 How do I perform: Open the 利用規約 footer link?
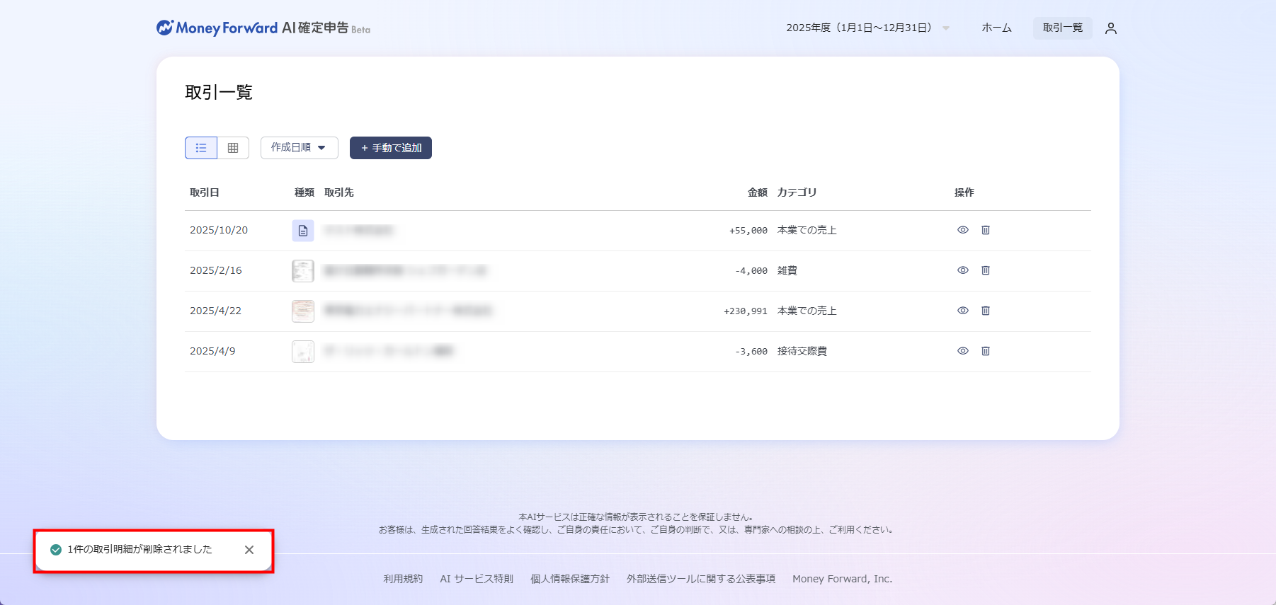tap(403, 579)
